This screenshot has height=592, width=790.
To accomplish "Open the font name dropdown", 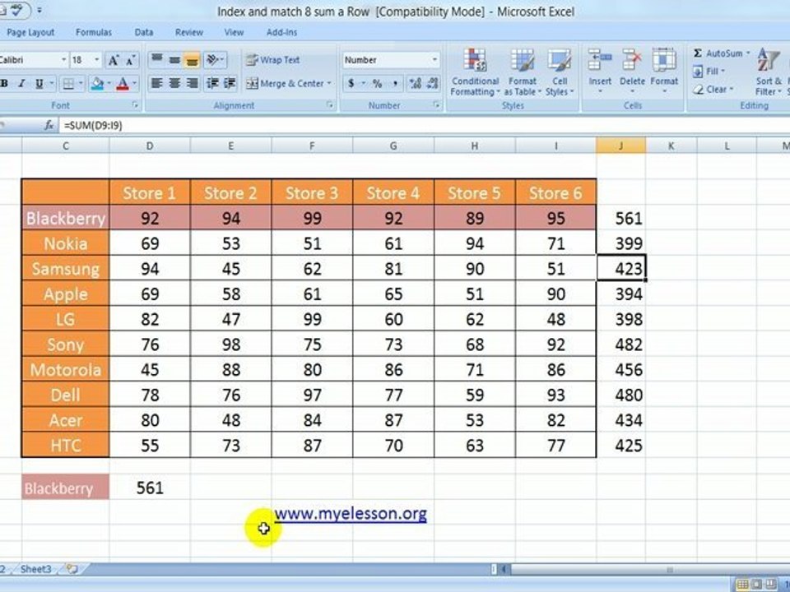I will (64, 60).
